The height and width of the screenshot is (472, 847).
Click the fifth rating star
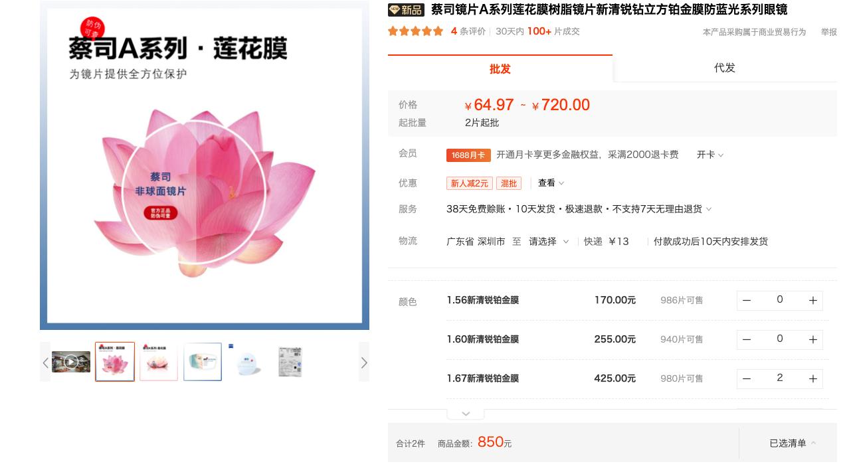coord(437,31)
